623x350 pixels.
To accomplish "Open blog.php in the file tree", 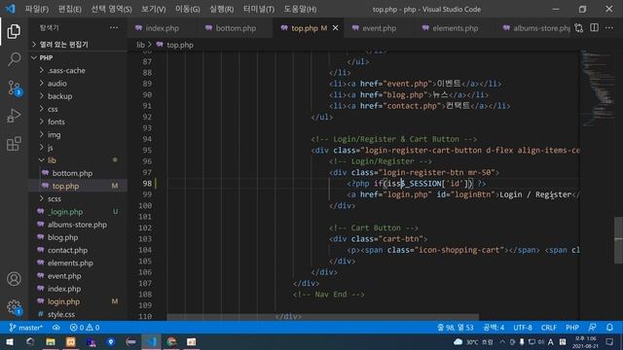I will point(78,237).
